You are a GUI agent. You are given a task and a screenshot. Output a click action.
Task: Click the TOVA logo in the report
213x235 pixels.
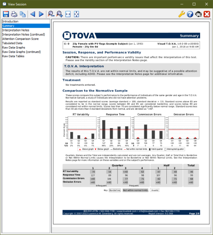[x=79, y=36]
